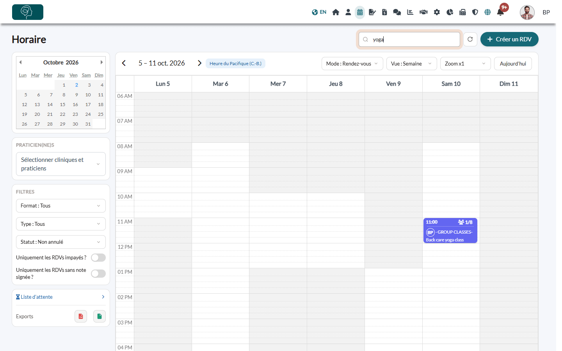Toggle Uniquement les RDVs impayés switch
562x351 pixels.
tap(98, 257)
